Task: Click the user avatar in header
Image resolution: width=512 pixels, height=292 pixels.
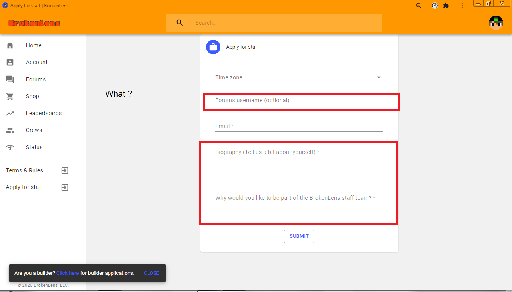Action: pos(496,23)
